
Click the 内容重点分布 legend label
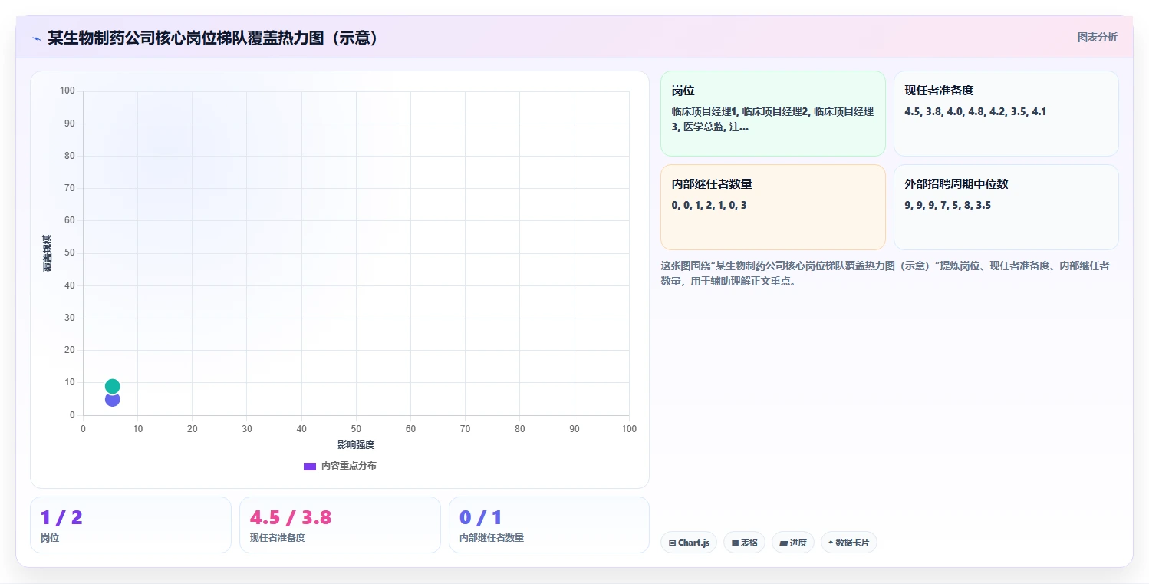pos(348,466)
